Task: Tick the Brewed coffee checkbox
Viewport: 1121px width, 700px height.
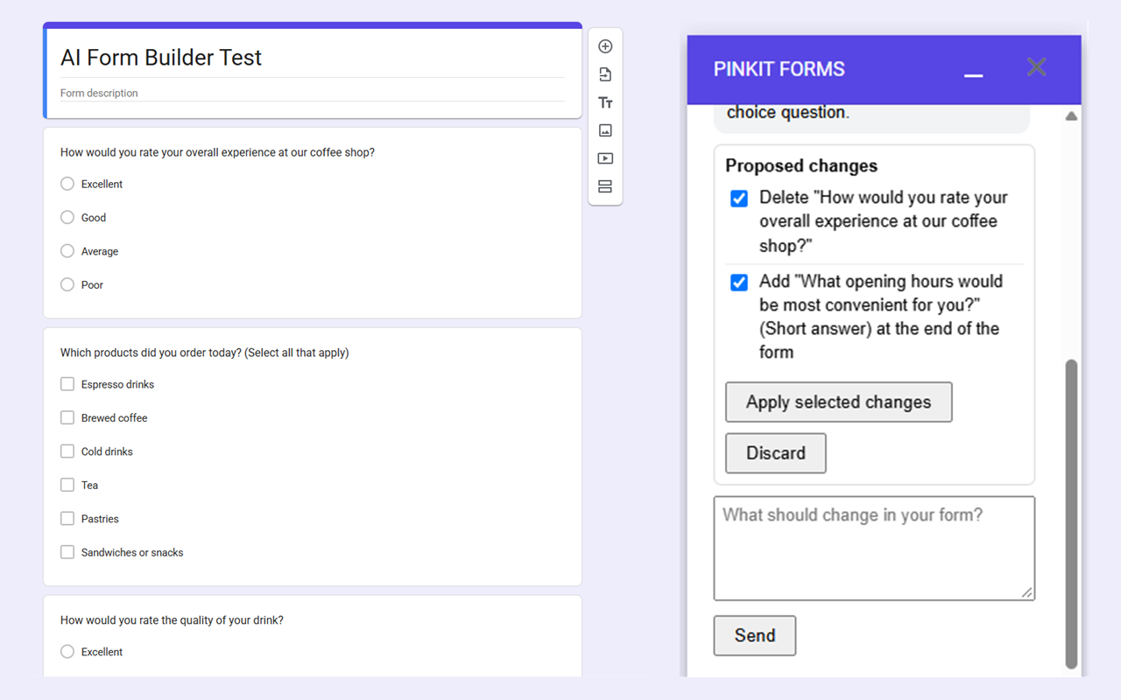Action: coord(67,417)
